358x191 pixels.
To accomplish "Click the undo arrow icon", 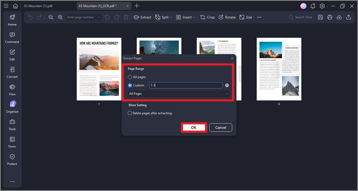I will click(30, 17).
